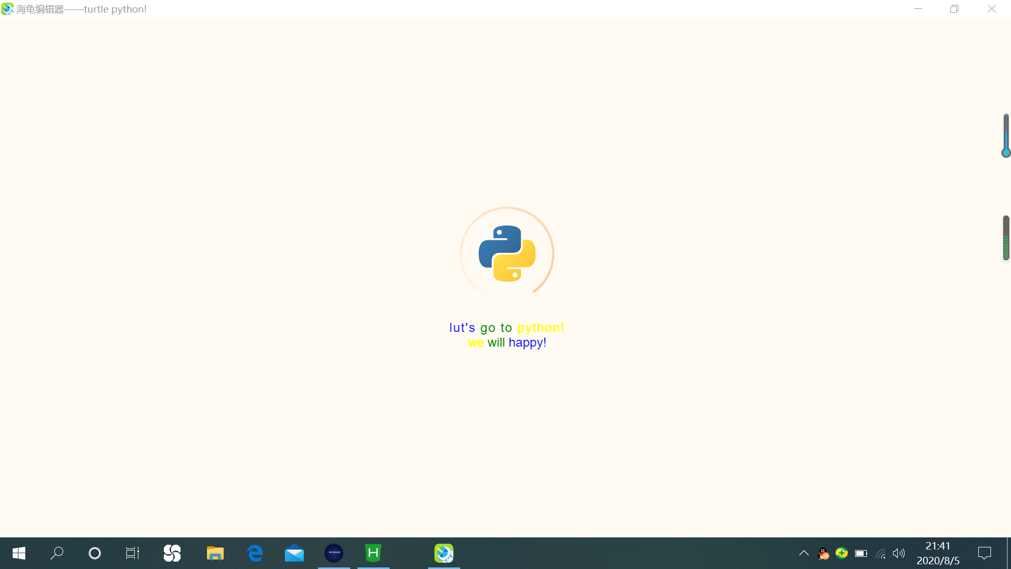Screen dimensions: 1011x569
Task: Click the blue thermometer widget at the right edge
Action: pos(1006,135)
